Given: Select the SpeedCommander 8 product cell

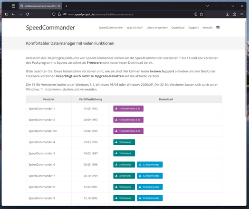Looking at the screenshot, I should point(49,187).
